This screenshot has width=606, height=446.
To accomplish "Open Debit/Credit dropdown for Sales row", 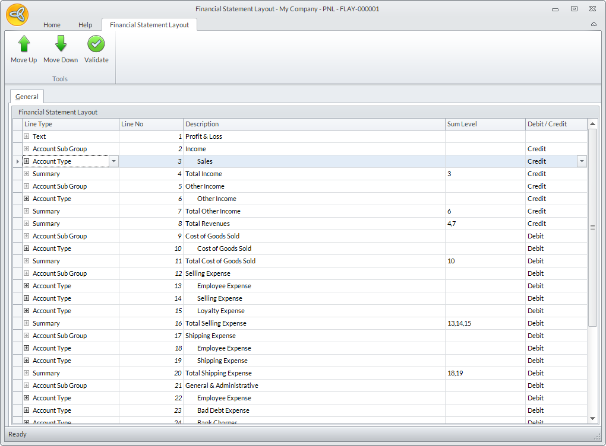I will click(x=581, y=161).
